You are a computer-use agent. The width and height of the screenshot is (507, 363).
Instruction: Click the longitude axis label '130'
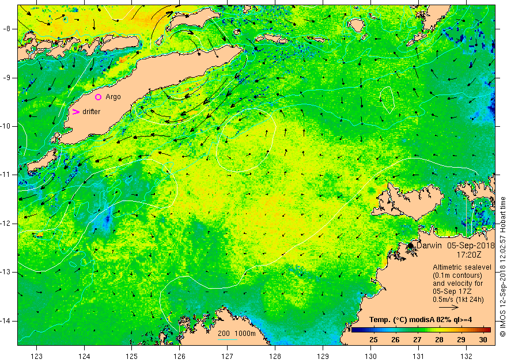coord(370,356)
